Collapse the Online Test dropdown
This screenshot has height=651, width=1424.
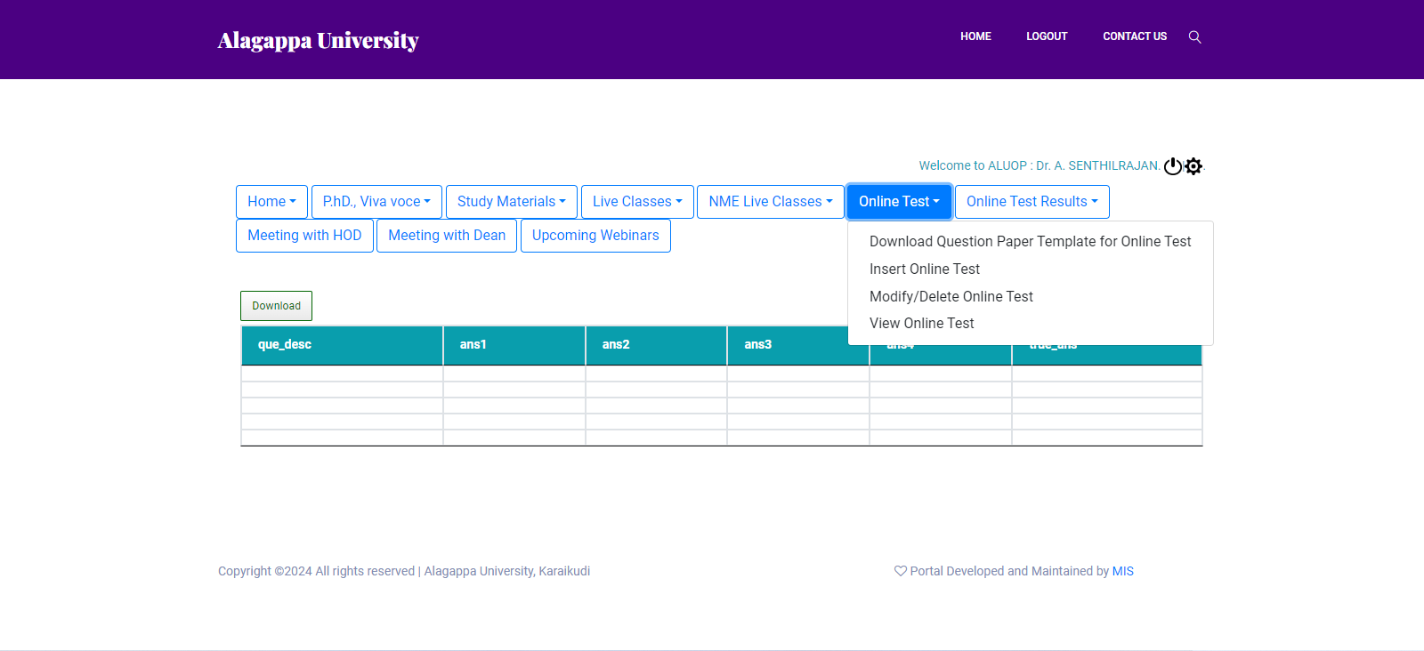click(x=899, y=202)
